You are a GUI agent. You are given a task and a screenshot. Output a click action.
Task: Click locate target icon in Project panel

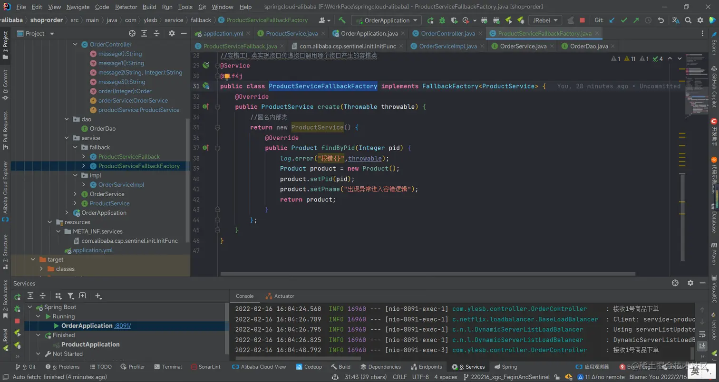coord(132,34)
